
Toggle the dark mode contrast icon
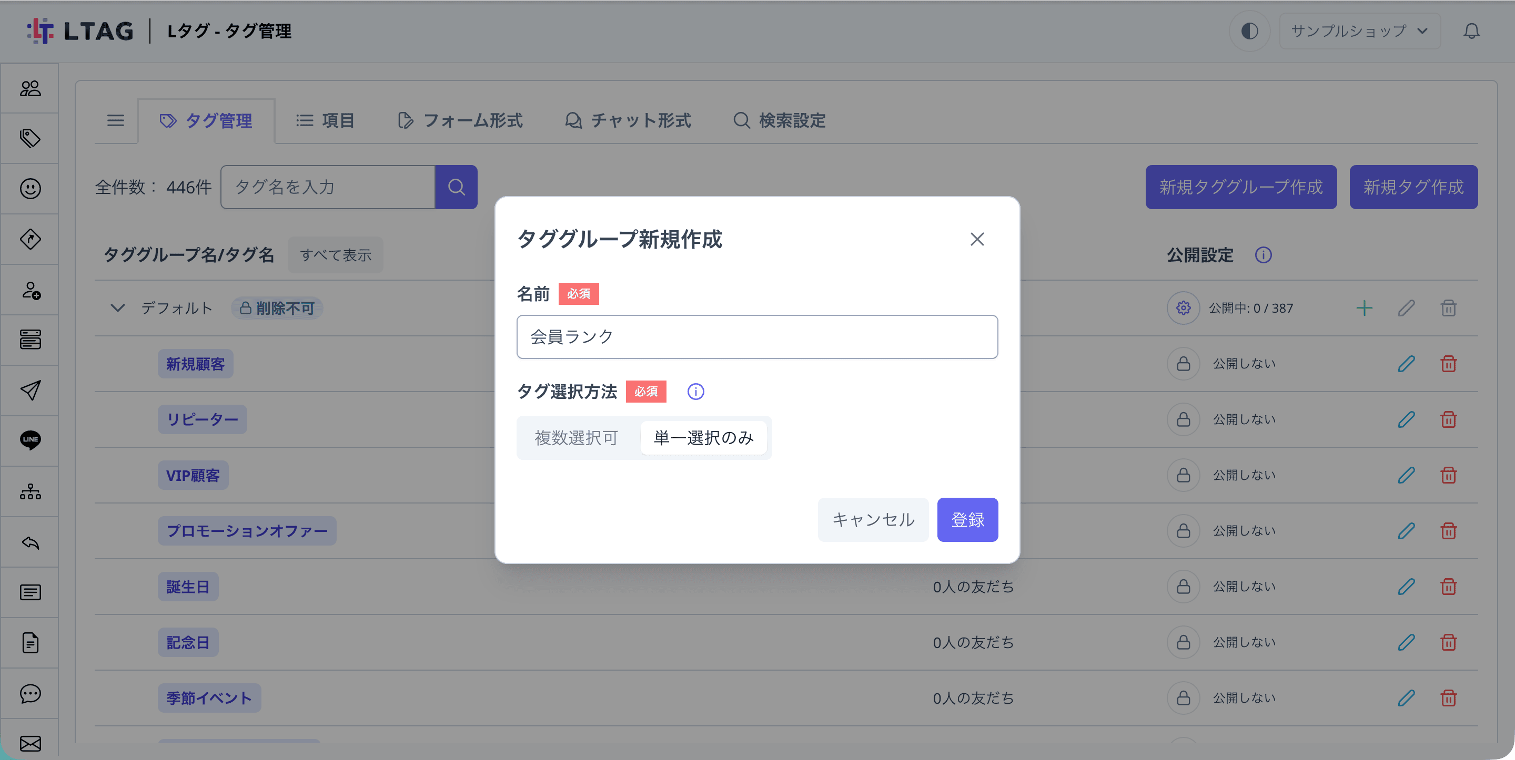[x=1249, y=31]
